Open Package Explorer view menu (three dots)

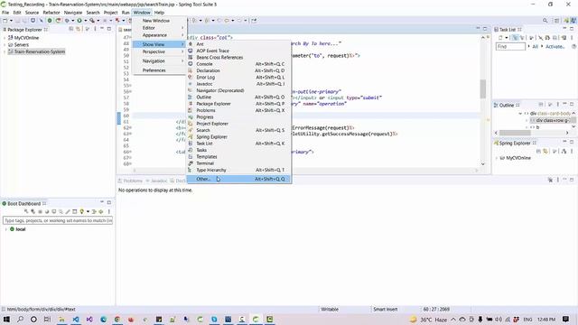tap(95, 29)
